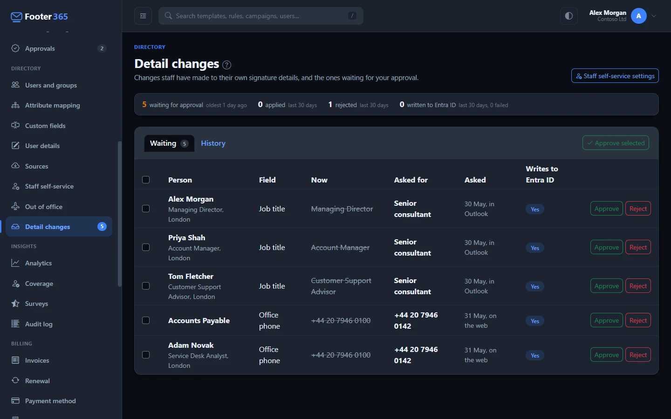Click the search magnifier icon
Screen dimensions: 671x419
169,16
